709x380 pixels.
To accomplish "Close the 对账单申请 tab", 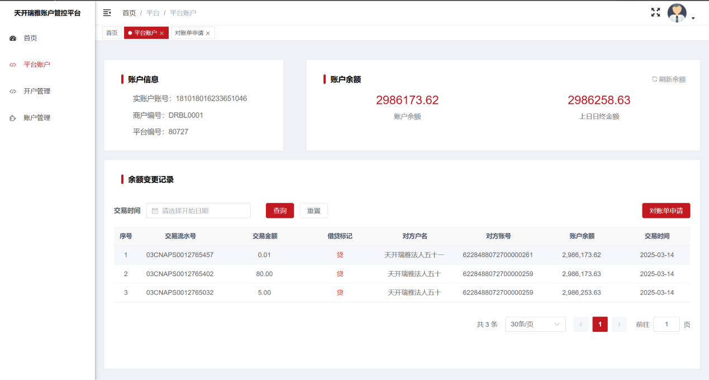I will (x=208, y=34).
